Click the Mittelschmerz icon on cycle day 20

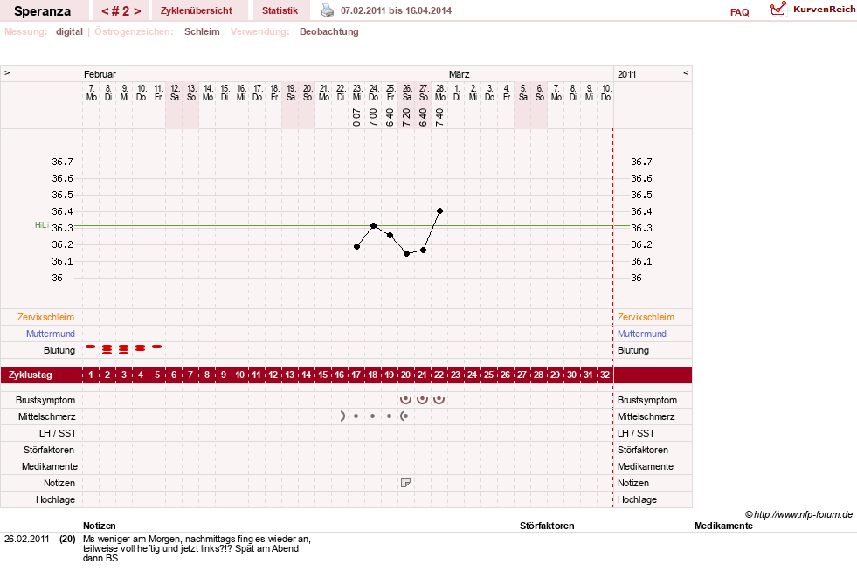pos(404,416)
